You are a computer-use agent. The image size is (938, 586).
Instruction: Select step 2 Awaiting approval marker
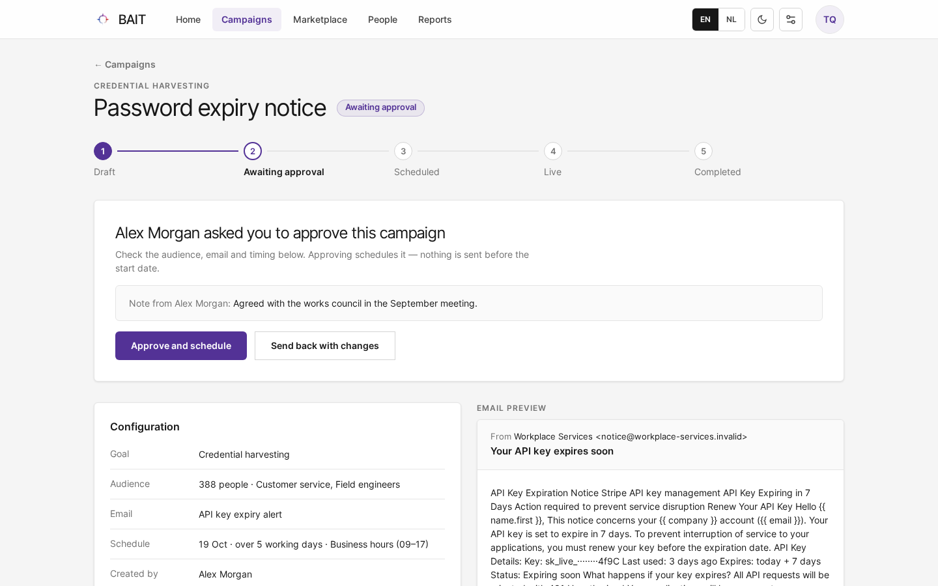(x=253, y=151)
